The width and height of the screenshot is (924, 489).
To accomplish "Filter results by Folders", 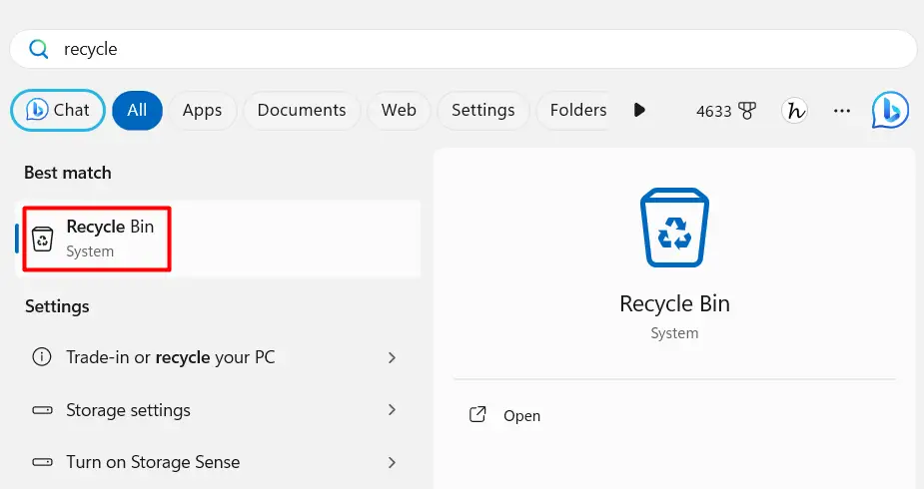I will coord(577,110).
